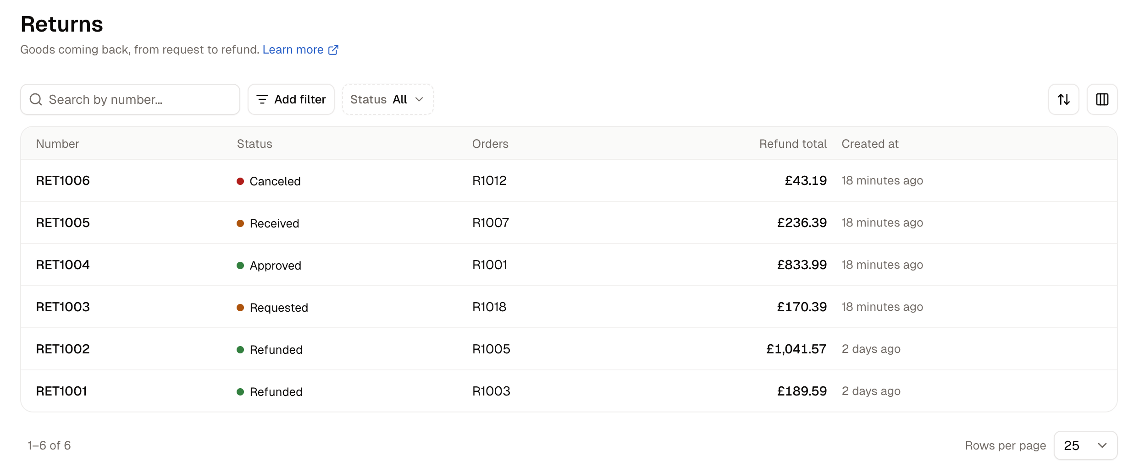Open return RET1006
Image resolution: width=1139 pixels, height=466 pixels.
pyautogui.click(x=63, y=180)
